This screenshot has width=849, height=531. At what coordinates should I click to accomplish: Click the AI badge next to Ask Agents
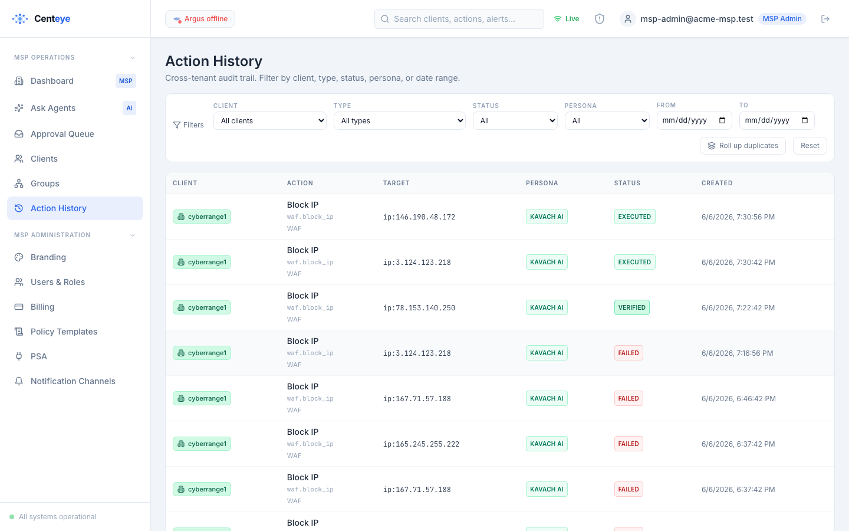pos(129,108)
